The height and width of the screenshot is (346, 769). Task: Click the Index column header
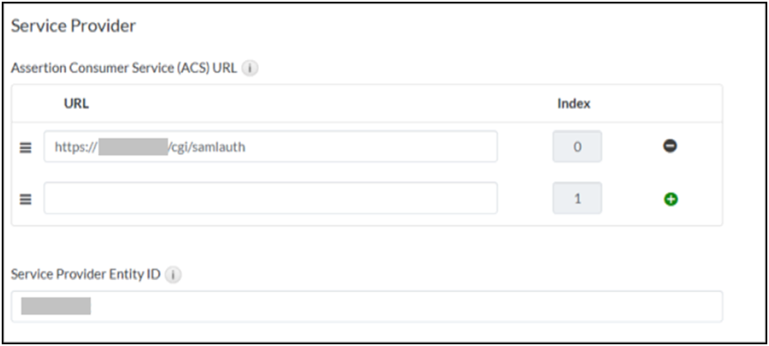[574, 104]
